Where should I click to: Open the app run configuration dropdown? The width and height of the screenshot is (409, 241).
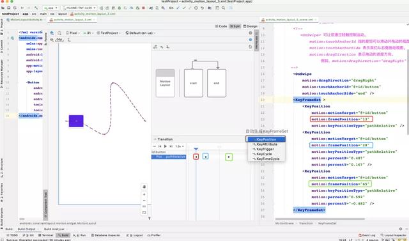point(51,8)
